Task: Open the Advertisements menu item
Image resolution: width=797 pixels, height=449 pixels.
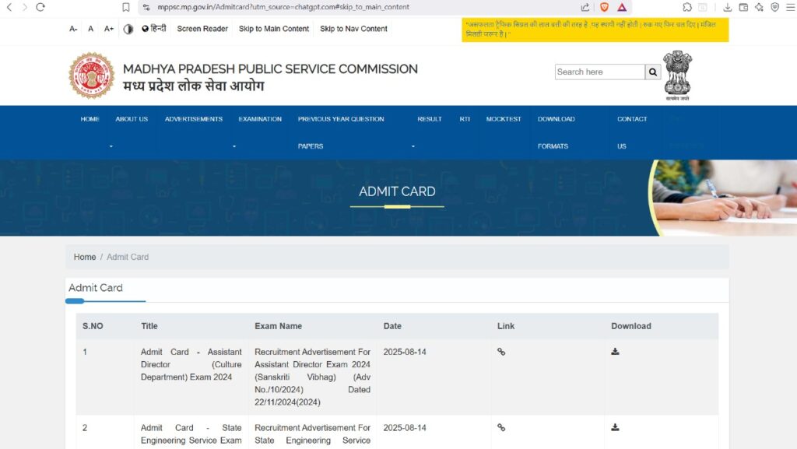Action: coord(193,119)
